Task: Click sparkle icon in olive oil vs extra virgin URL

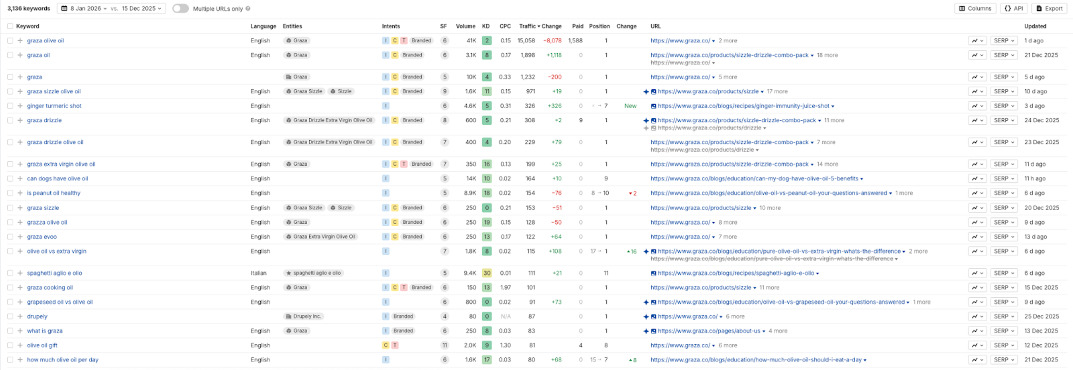Action: [646, 251]
